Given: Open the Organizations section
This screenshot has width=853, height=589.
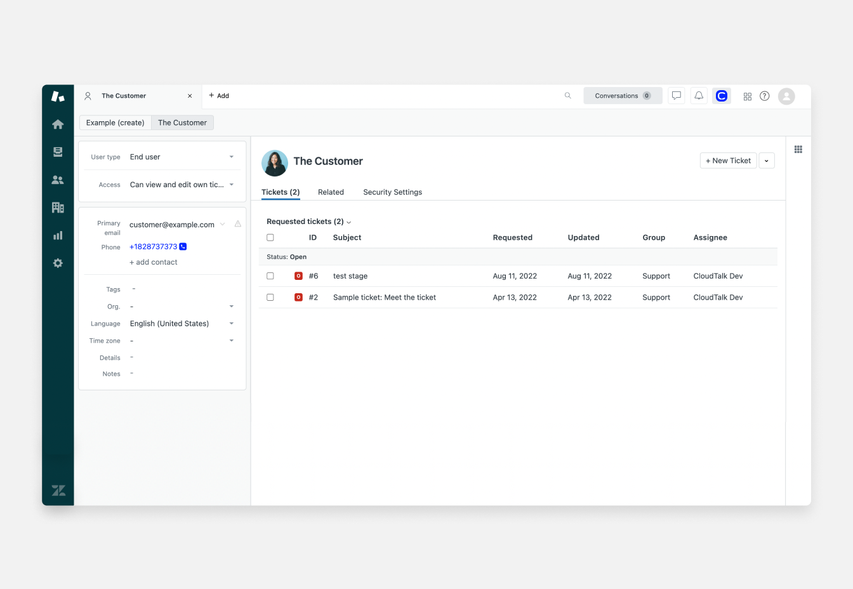Looking at the screenshot, I should click(58, 208).
